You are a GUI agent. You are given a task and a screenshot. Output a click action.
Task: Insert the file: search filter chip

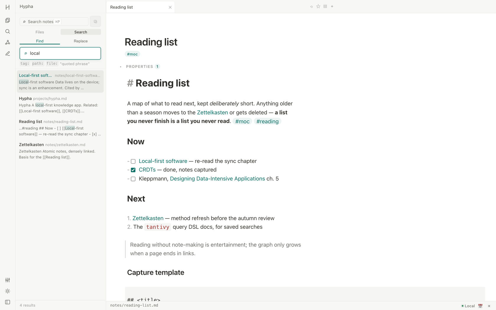pyautogui.click(x=52, y=63)
